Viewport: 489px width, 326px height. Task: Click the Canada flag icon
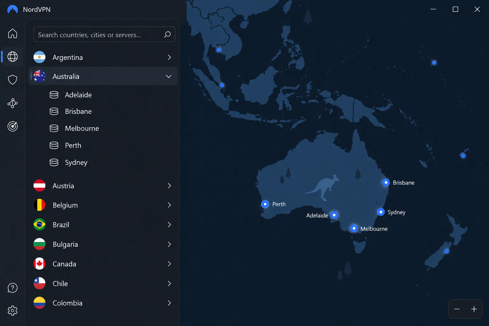39,264
